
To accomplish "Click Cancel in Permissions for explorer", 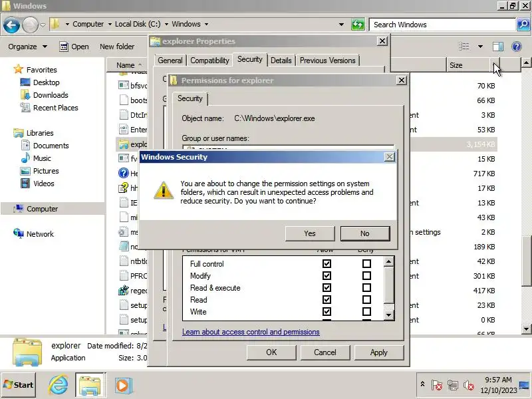I will point(325,352).
